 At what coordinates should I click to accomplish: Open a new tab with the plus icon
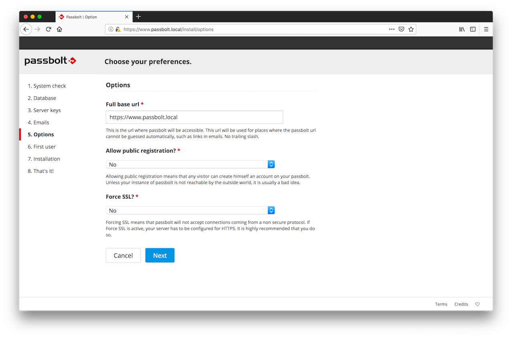[138, 16]
